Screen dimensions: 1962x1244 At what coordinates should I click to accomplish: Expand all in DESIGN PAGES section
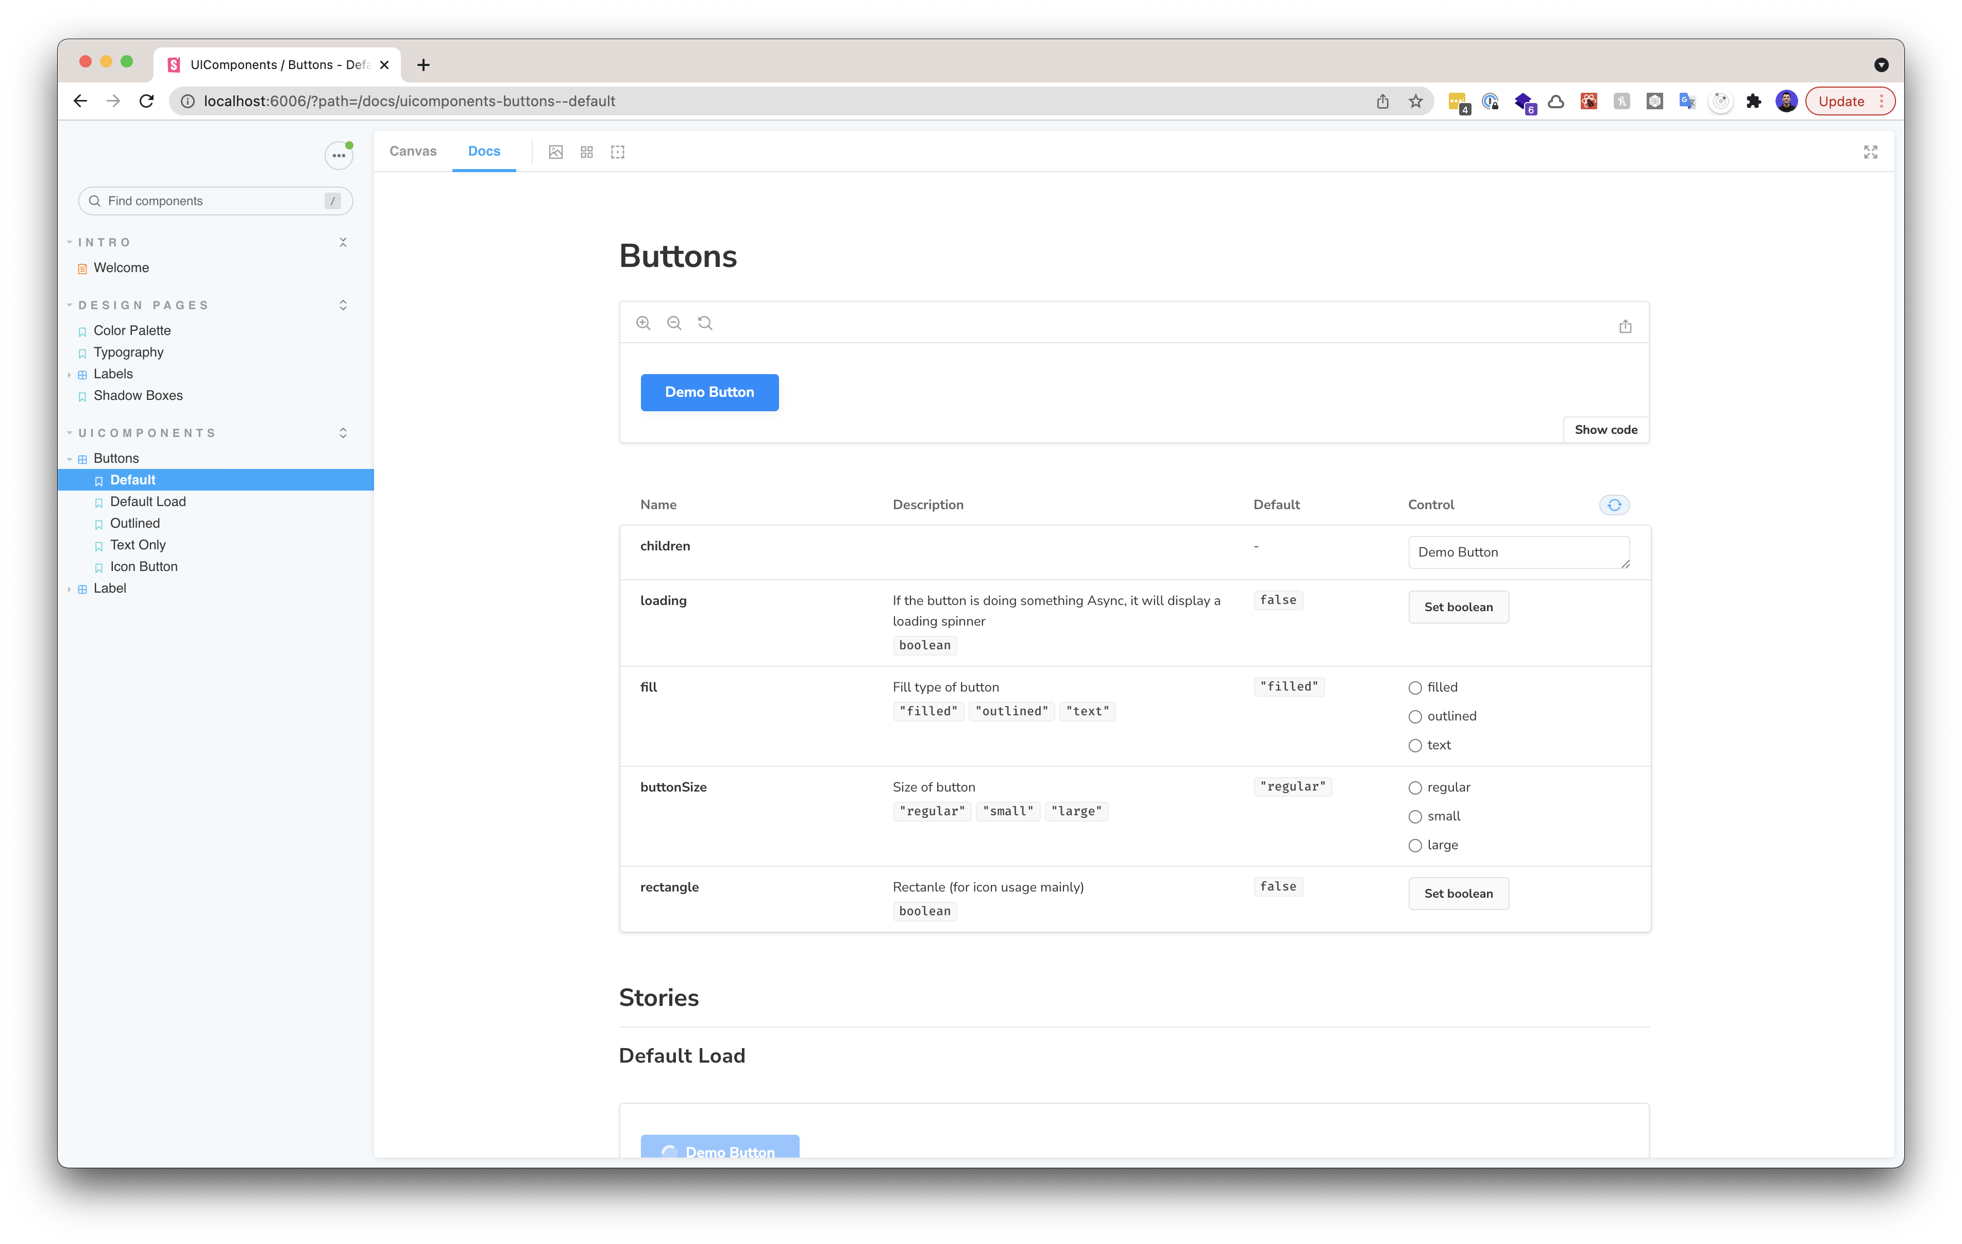click(343, 305)
